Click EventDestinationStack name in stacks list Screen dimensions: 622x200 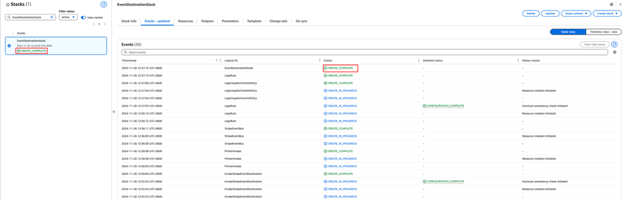31,41
